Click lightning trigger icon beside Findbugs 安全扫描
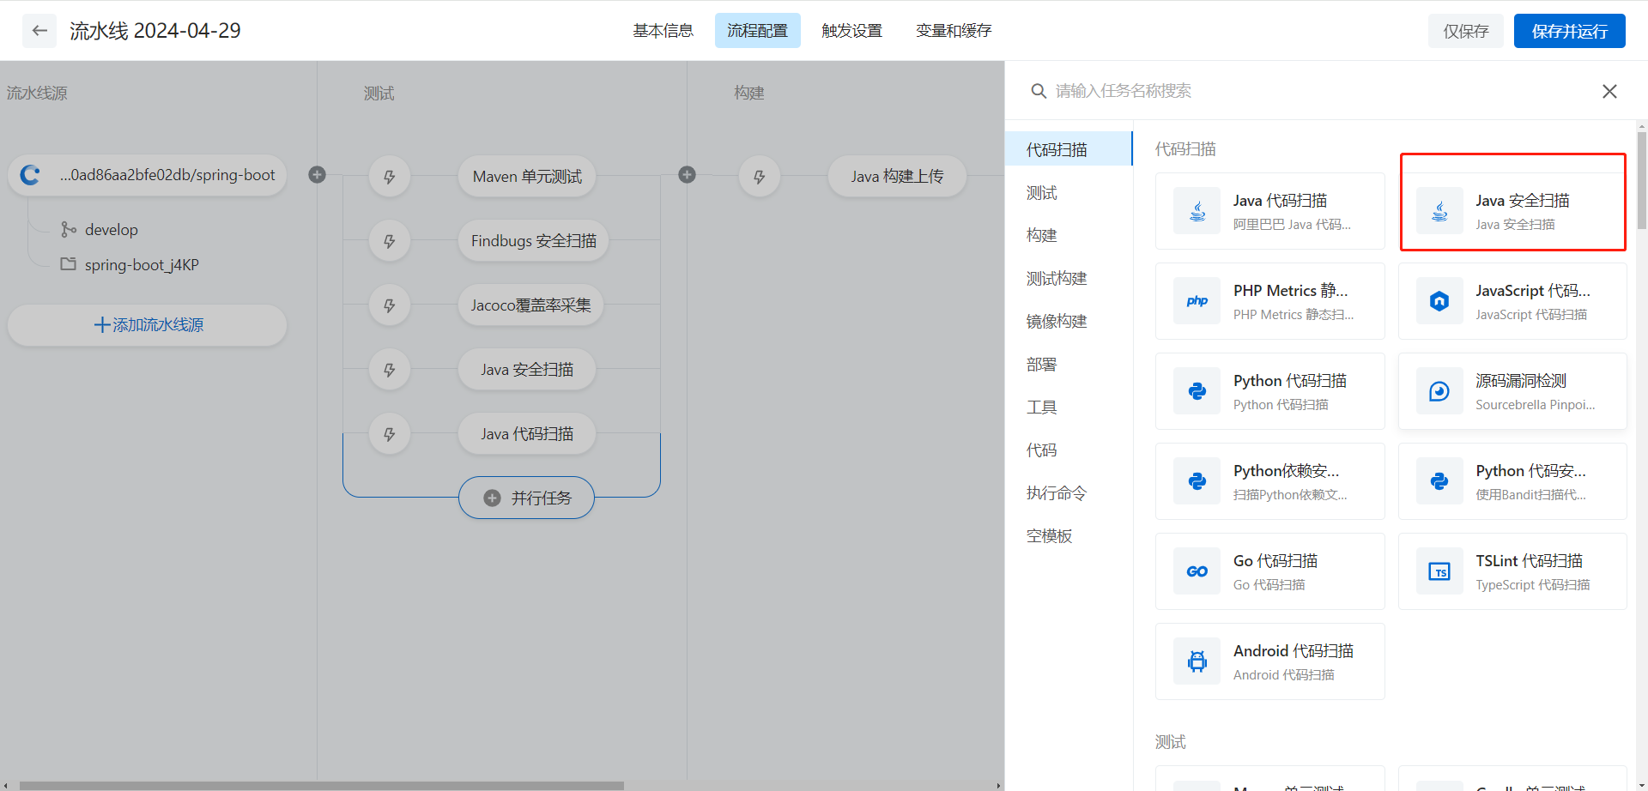 390,241
